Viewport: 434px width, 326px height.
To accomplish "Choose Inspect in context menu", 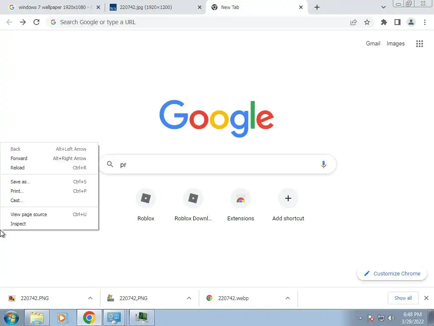I will pos(49,224).
